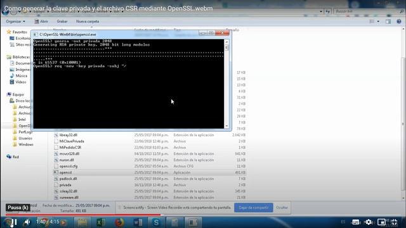Open the Windows folder in tree
This screenshot has width=406, height=228.
tap(25, 144)
